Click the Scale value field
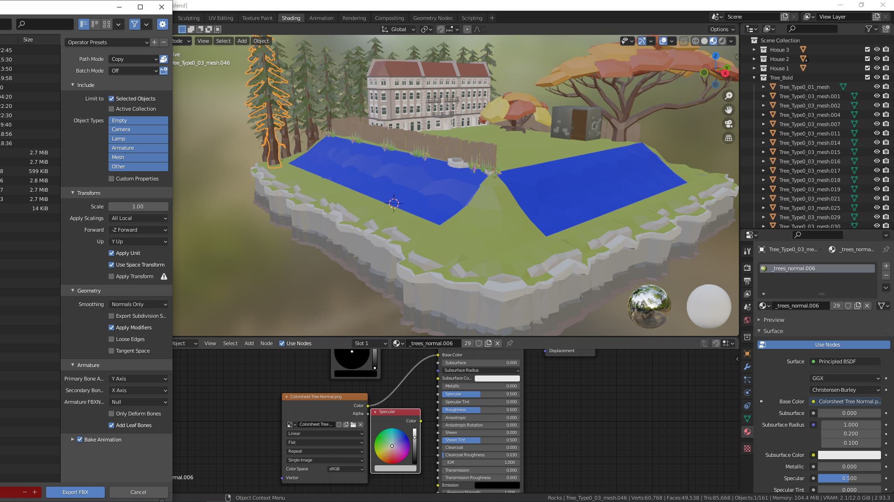The width and height of the screenshot is (894, 502). click(x=138, y=207)
